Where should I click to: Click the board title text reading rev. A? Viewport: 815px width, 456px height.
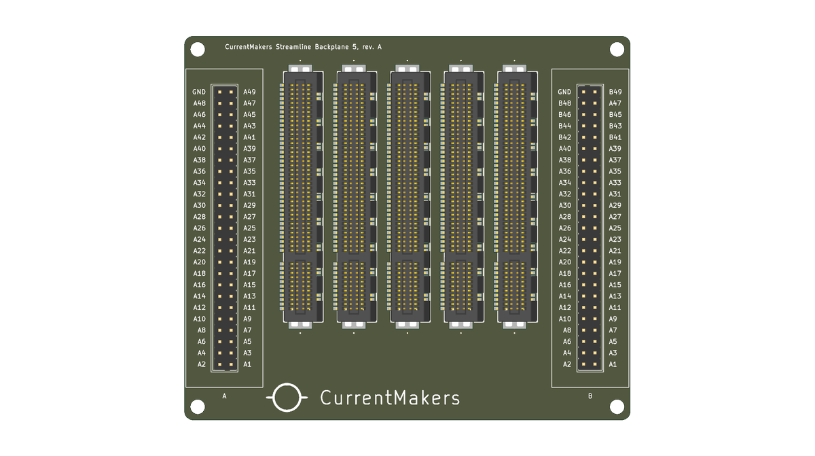point(372,48)
